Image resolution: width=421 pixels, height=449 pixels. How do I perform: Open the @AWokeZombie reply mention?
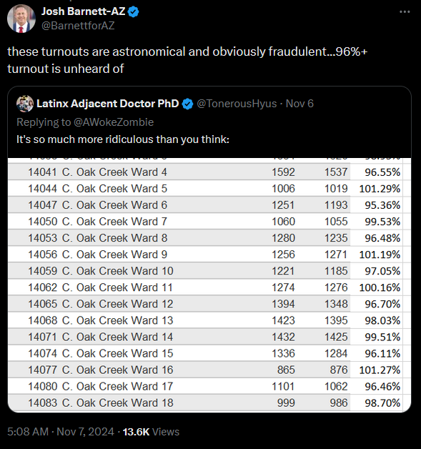(114, 122)
